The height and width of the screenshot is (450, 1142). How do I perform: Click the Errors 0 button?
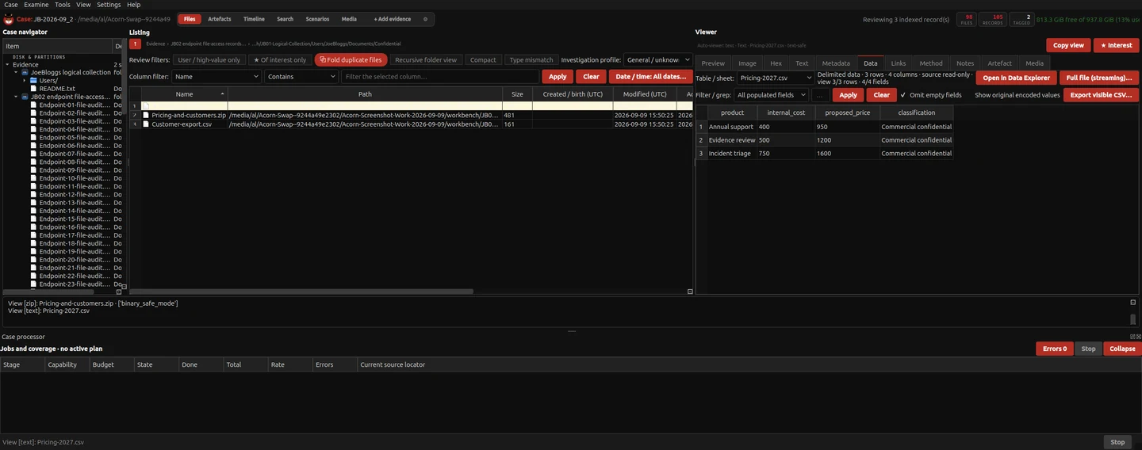coord(1054,349)
